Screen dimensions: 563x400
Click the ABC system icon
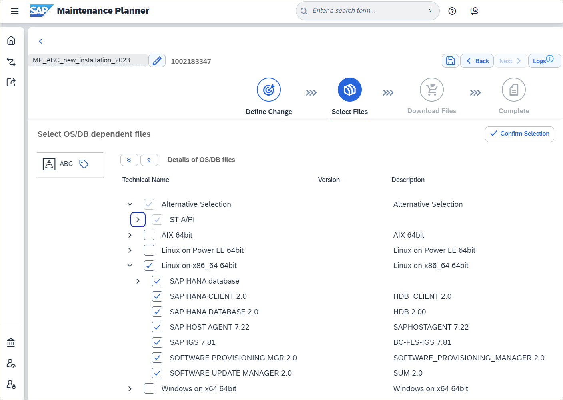click(49, 164)
